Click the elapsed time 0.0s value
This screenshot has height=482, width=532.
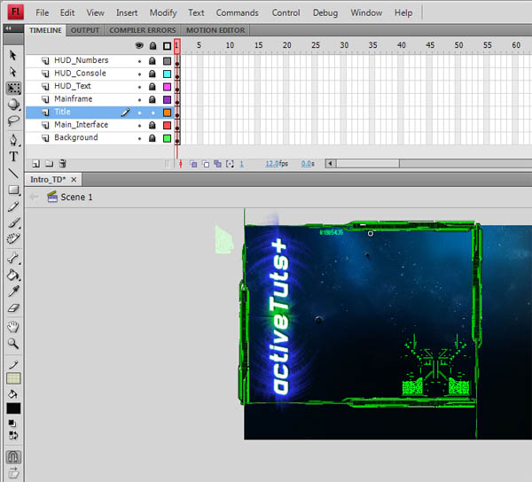306,164
